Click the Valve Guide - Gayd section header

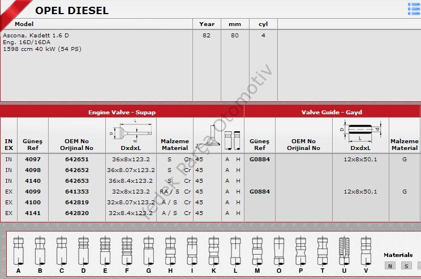coord(332,112)
